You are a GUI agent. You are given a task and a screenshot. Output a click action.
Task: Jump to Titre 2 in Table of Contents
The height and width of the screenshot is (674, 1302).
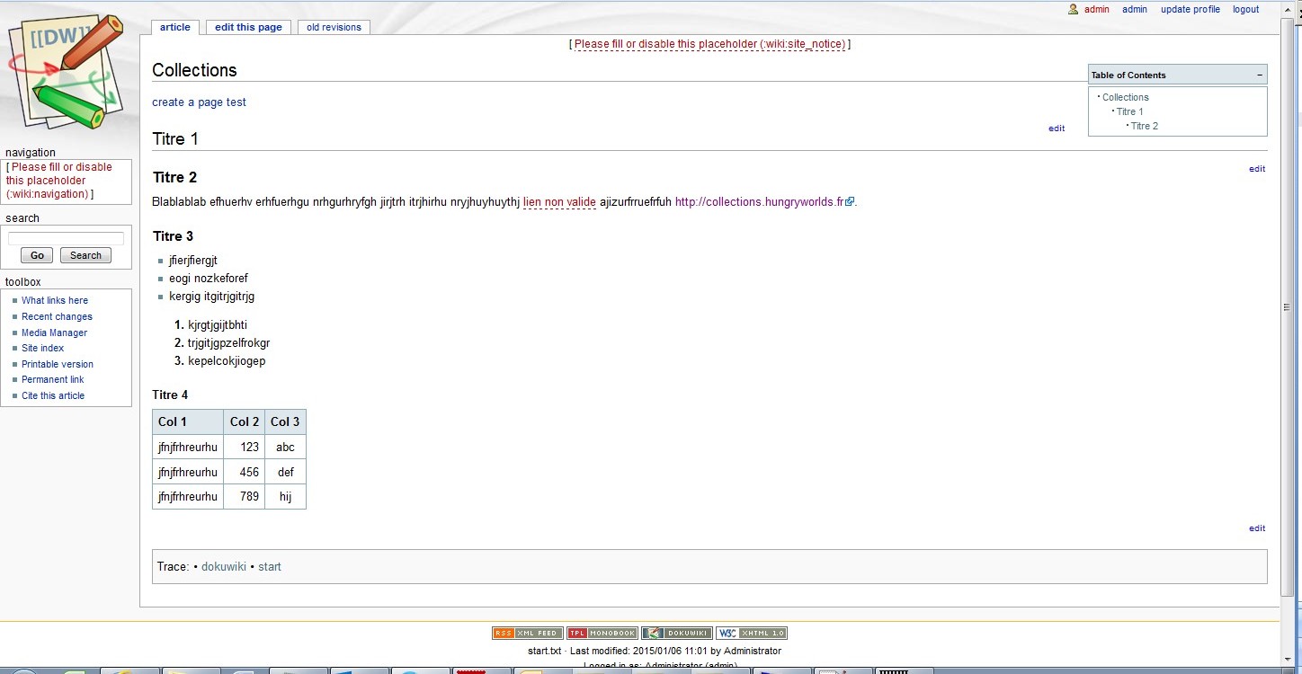[1144, 127]
